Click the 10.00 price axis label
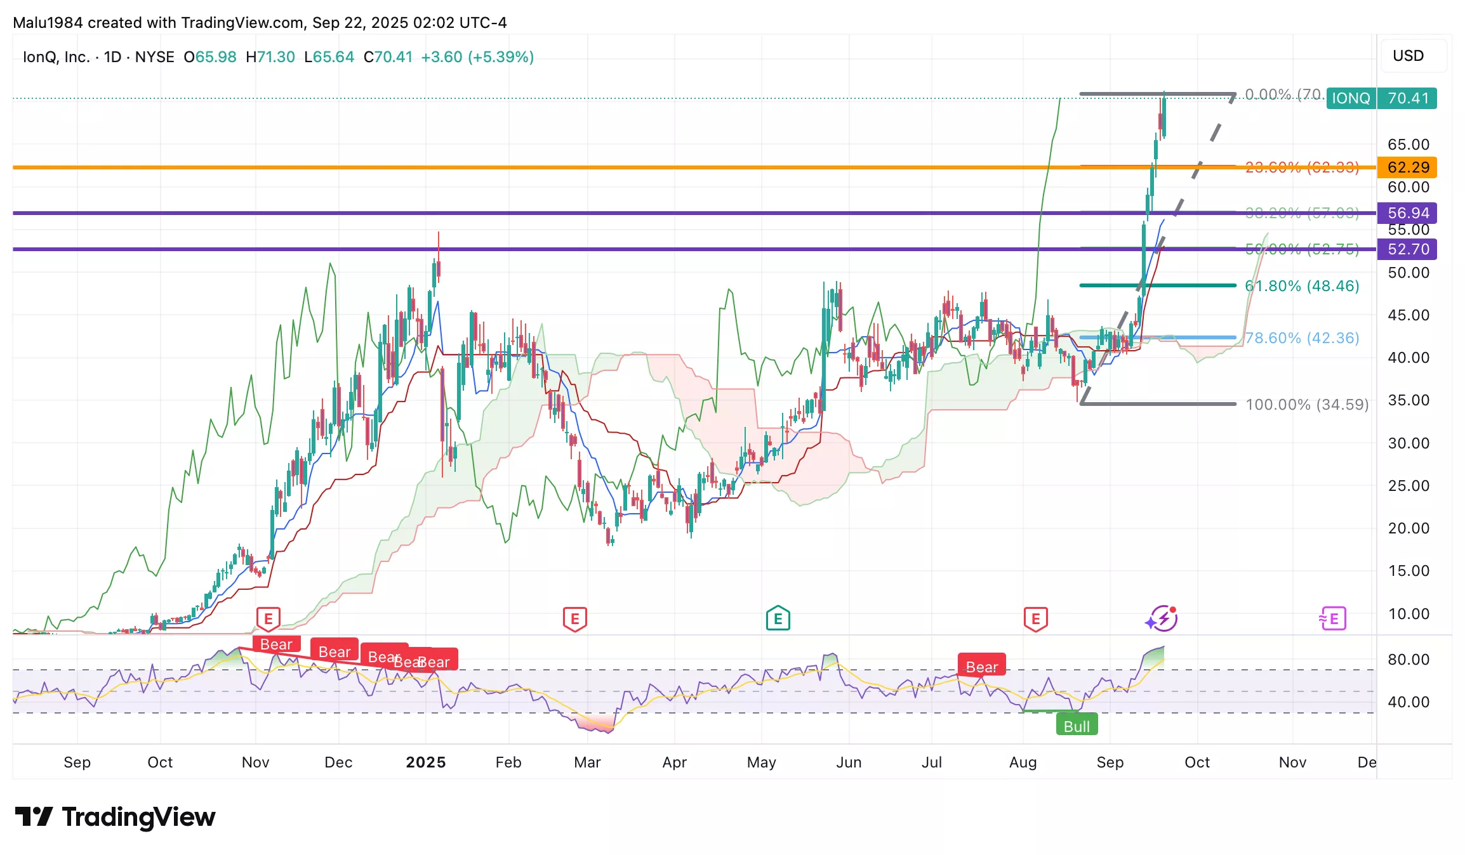1465x855 pixels. [x=1409, y=614]
